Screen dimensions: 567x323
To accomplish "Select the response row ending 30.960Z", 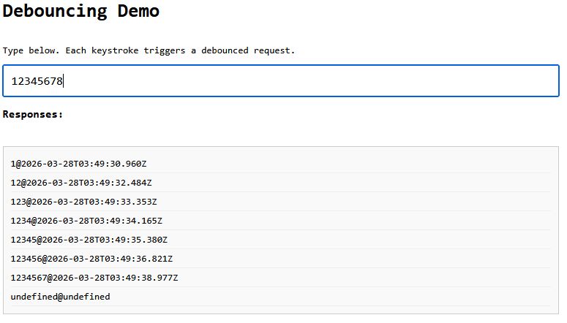I will 79,164.
